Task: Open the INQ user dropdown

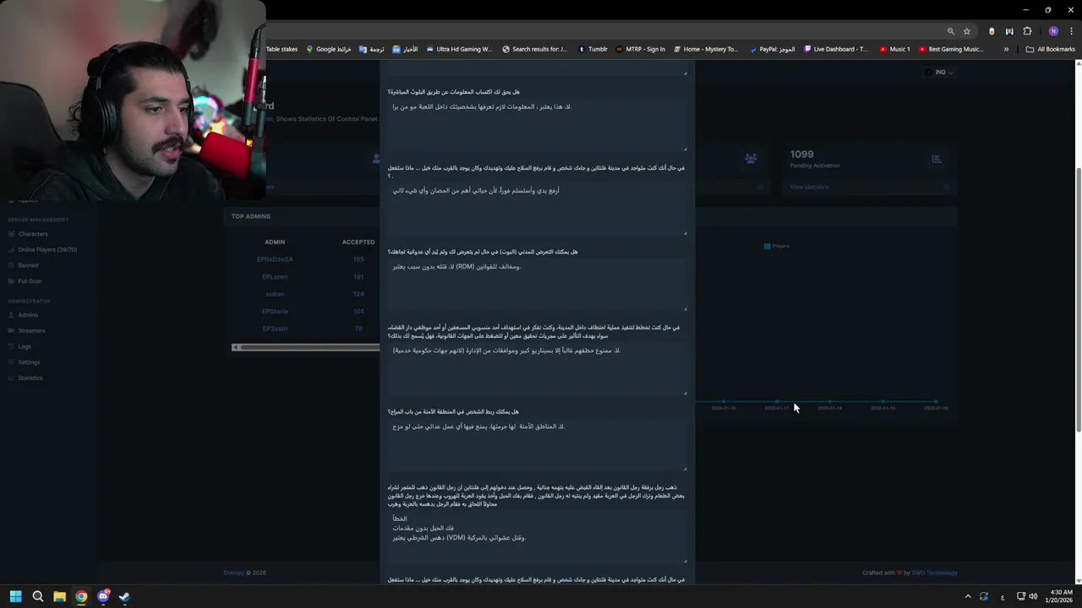Action: click(x=938, y=73)
